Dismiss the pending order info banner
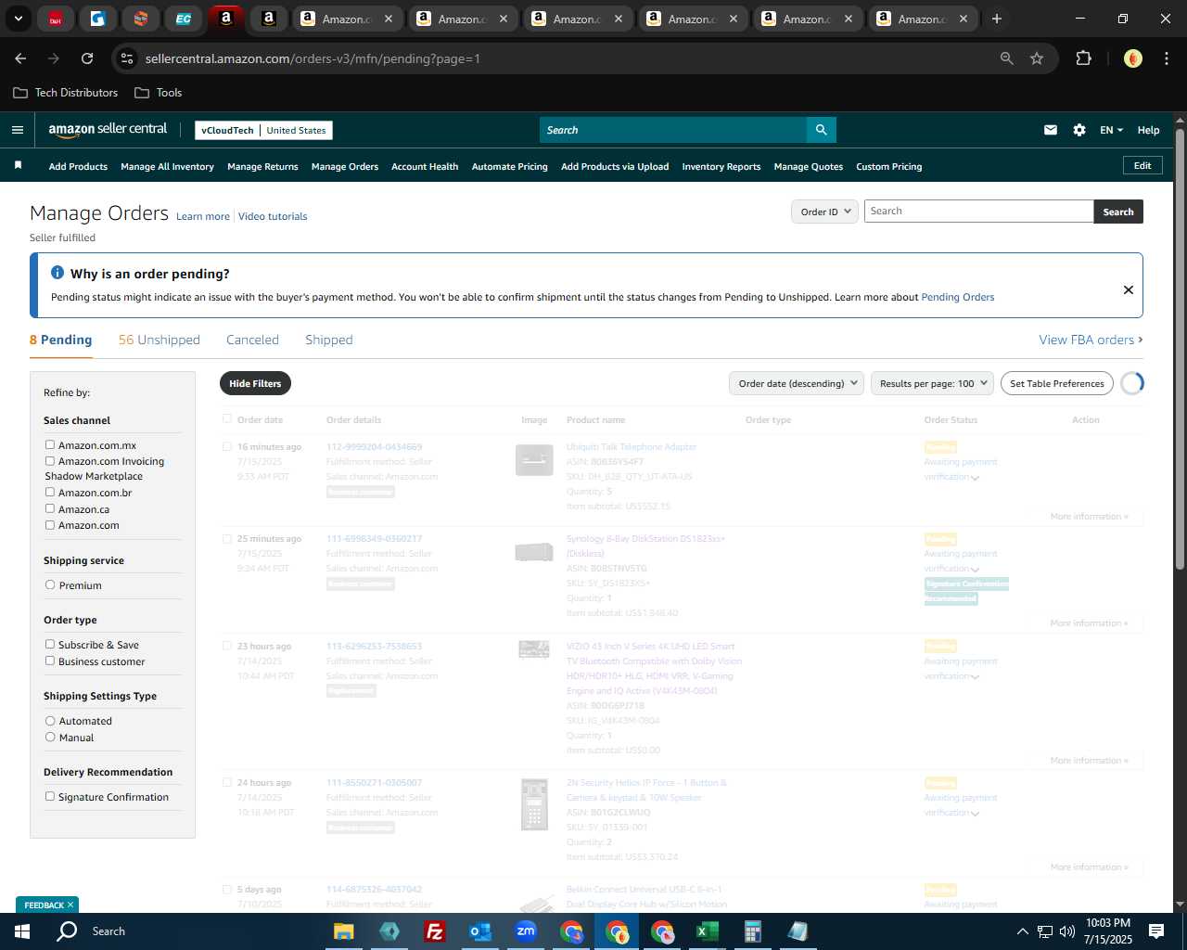This screenshot has width=1187, height=950. point(1129,289)
